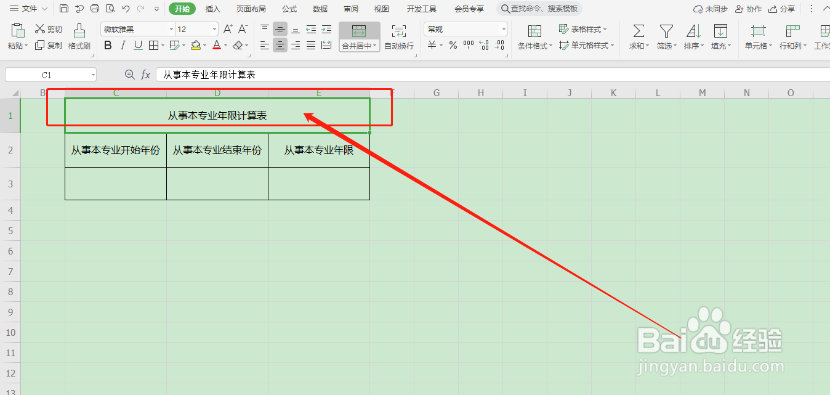The image size is (830, 395).
Task: Switch to the 数据 ribbon tab
Action: click(320, 9)
